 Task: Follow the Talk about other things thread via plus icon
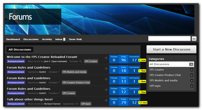coord(106,100)
